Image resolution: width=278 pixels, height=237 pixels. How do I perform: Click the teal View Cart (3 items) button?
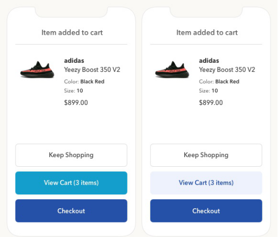point(71,183)
